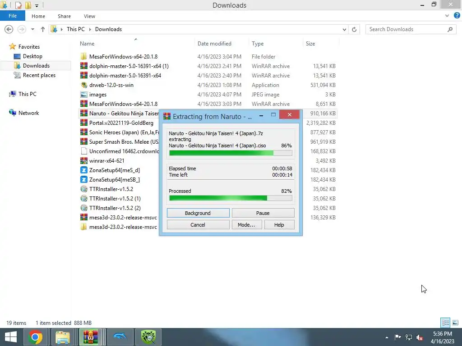This screenshot has height=346, width=462.
Task: Switch to the Share ribbon tab
Action: pos(64,16)
